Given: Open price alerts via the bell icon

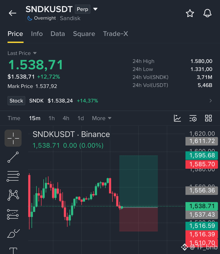Looking at the screenshot, I should (207, 13).
